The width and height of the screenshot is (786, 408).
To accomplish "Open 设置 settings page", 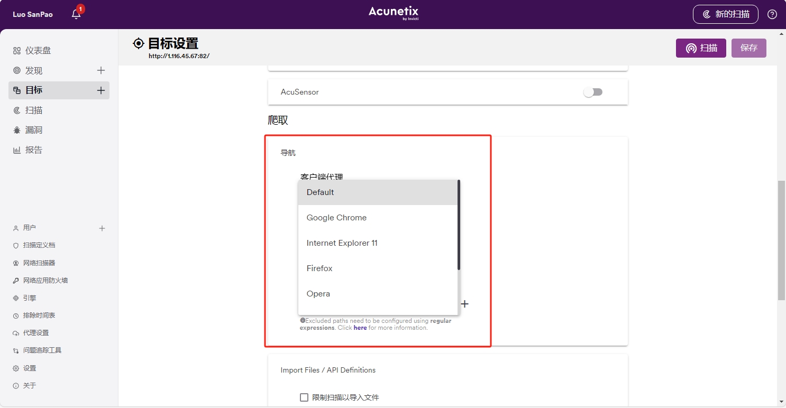I will point(30,368).
